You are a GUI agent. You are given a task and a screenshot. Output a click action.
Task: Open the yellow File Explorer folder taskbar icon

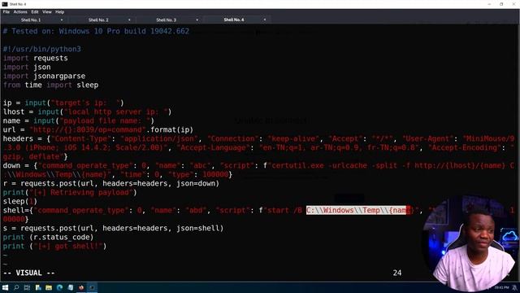(x=49, y=287)
